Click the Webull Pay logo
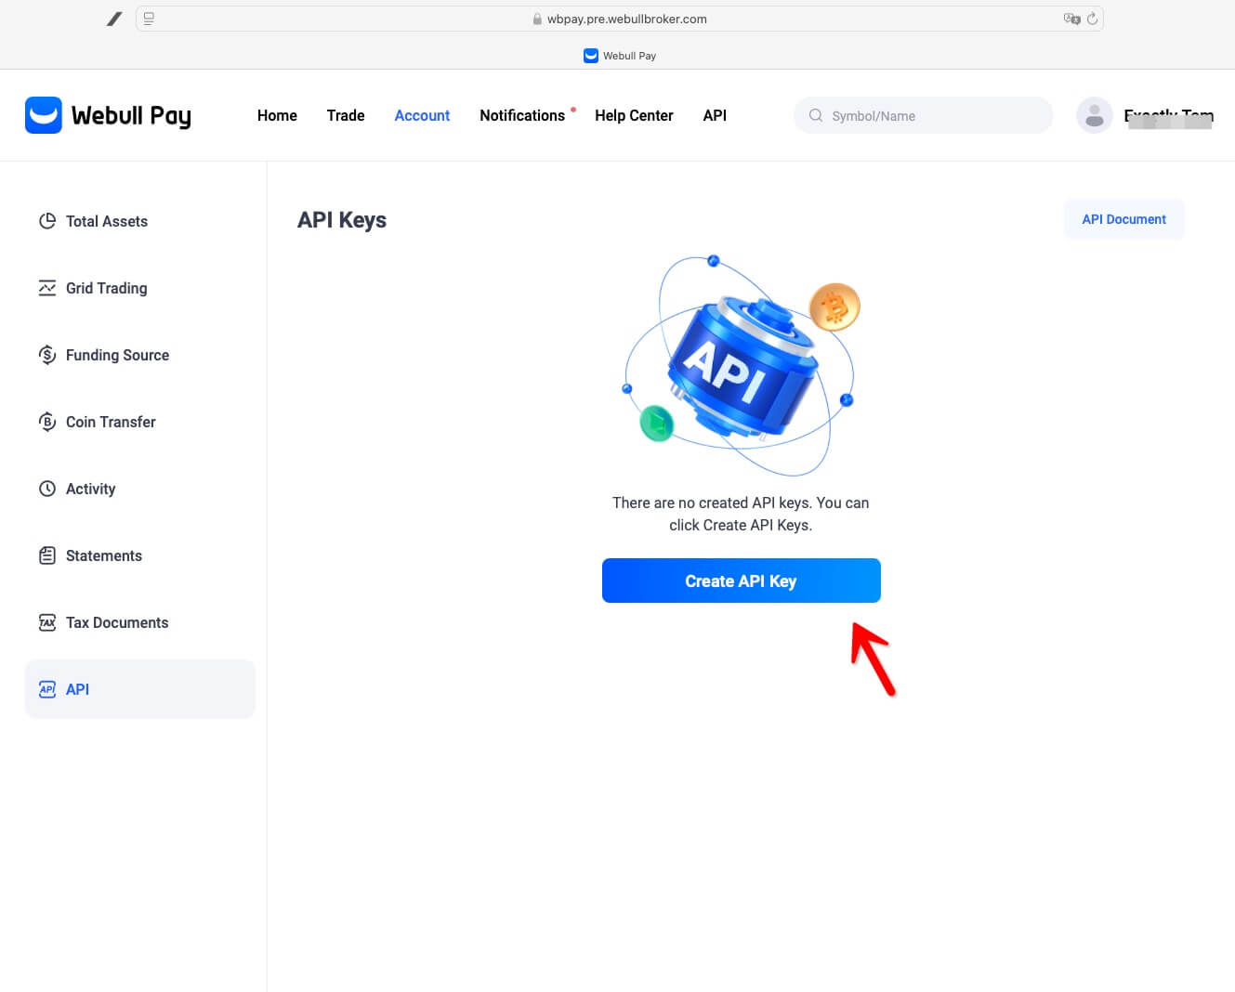1235x992 pixels. [108, 115]
